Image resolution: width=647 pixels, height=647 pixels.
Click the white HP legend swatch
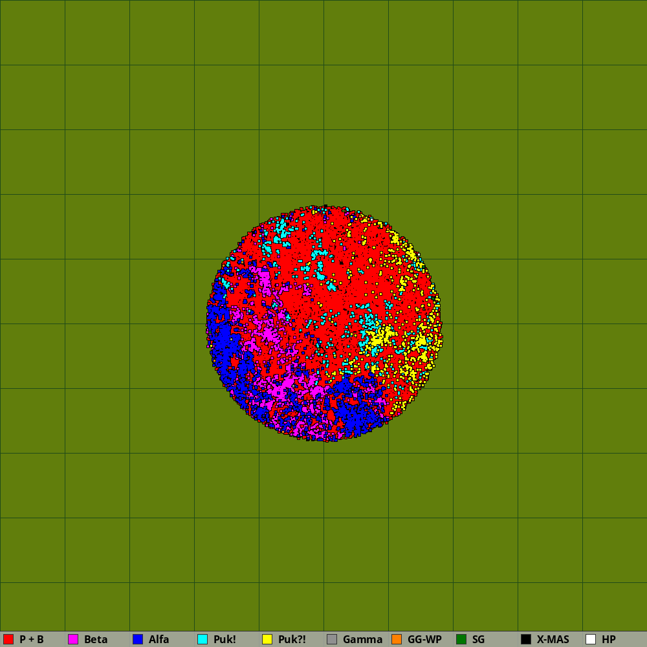tap(591, 639)
